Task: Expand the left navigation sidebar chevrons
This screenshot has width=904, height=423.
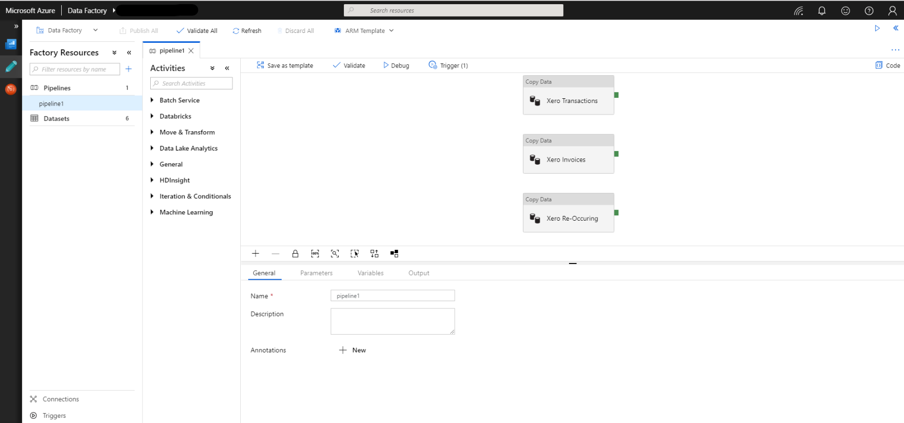Action: 16,26
